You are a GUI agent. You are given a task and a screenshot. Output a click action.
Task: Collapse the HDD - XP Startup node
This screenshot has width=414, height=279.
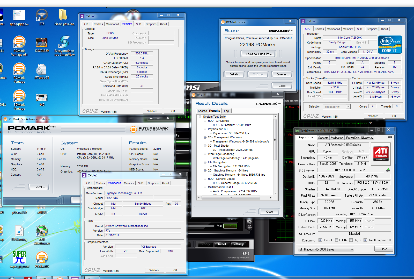click(205, 121)
